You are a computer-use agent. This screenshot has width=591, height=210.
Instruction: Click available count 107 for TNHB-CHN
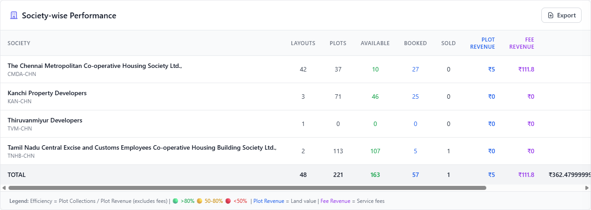[375, 151]
